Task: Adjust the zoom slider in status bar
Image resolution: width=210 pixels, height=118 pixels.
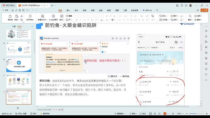Action: pyautogui.click(x=197, y=114)
